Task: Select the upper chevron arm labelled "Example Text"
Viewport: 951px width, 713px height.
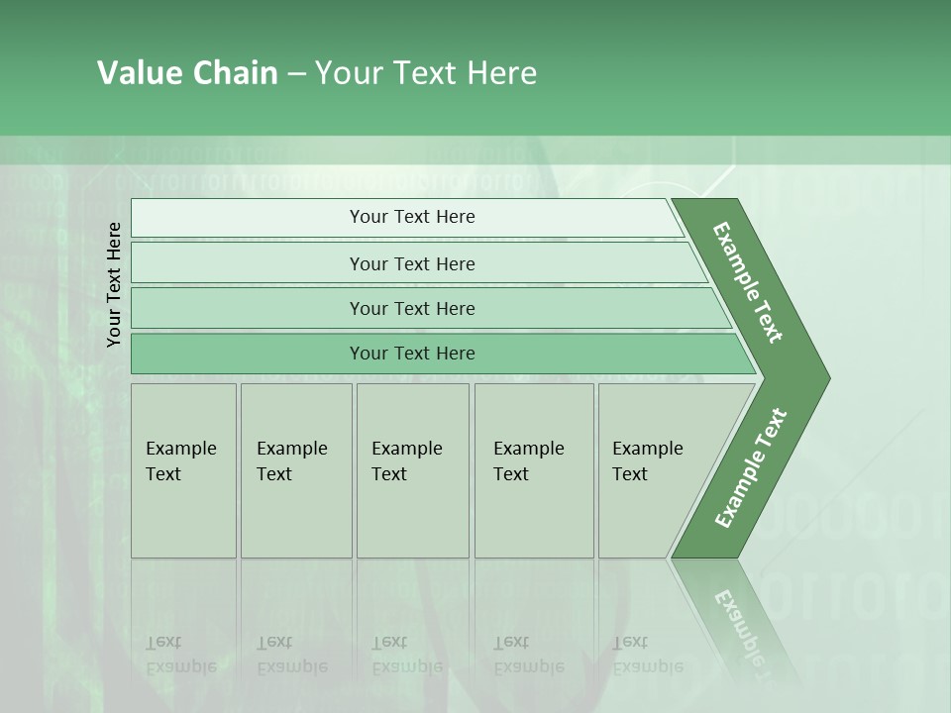Action: [750, 284]
